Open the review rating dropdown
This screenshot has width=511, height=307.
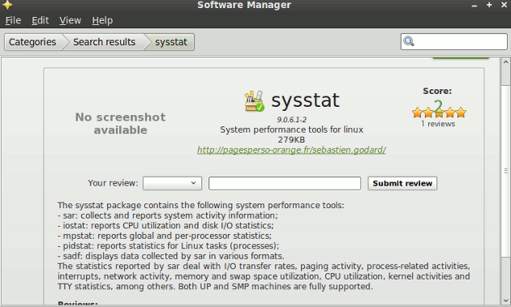click(172, 183)
